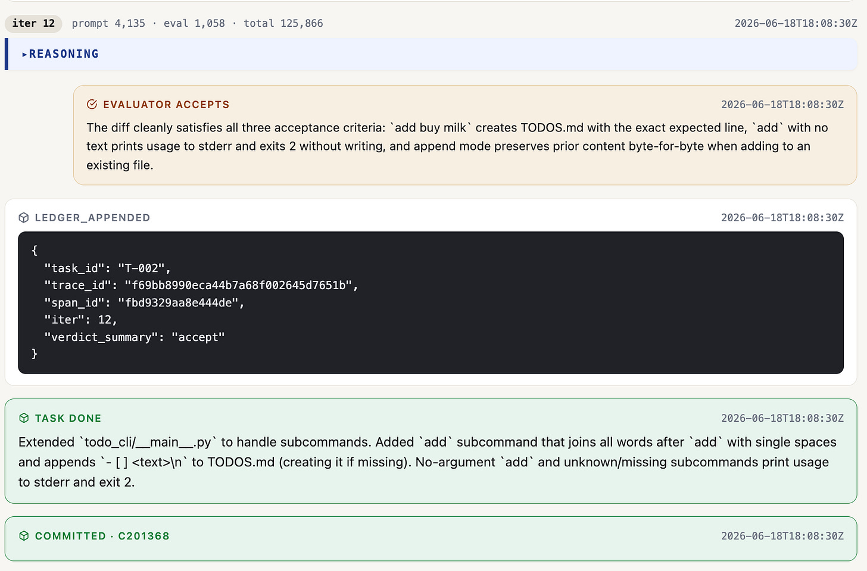Screen dimensions: 867x571
Task: Click the span_id line in JSON
Action: (145, 303)
